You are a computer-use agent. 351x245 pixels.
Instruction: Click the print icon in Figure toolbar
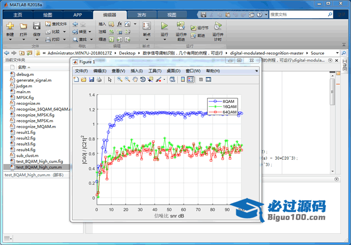tap(100, 79)
